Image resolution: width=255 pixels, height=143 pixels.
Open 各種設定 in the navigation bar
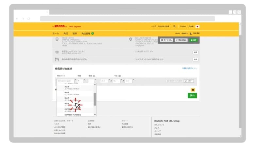185,33
